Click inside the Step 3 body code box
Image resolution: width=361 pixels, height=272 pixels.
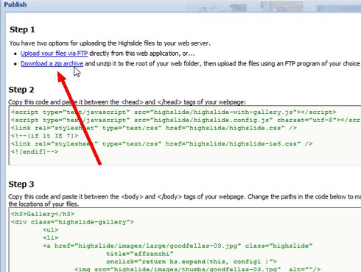[185, 240]
